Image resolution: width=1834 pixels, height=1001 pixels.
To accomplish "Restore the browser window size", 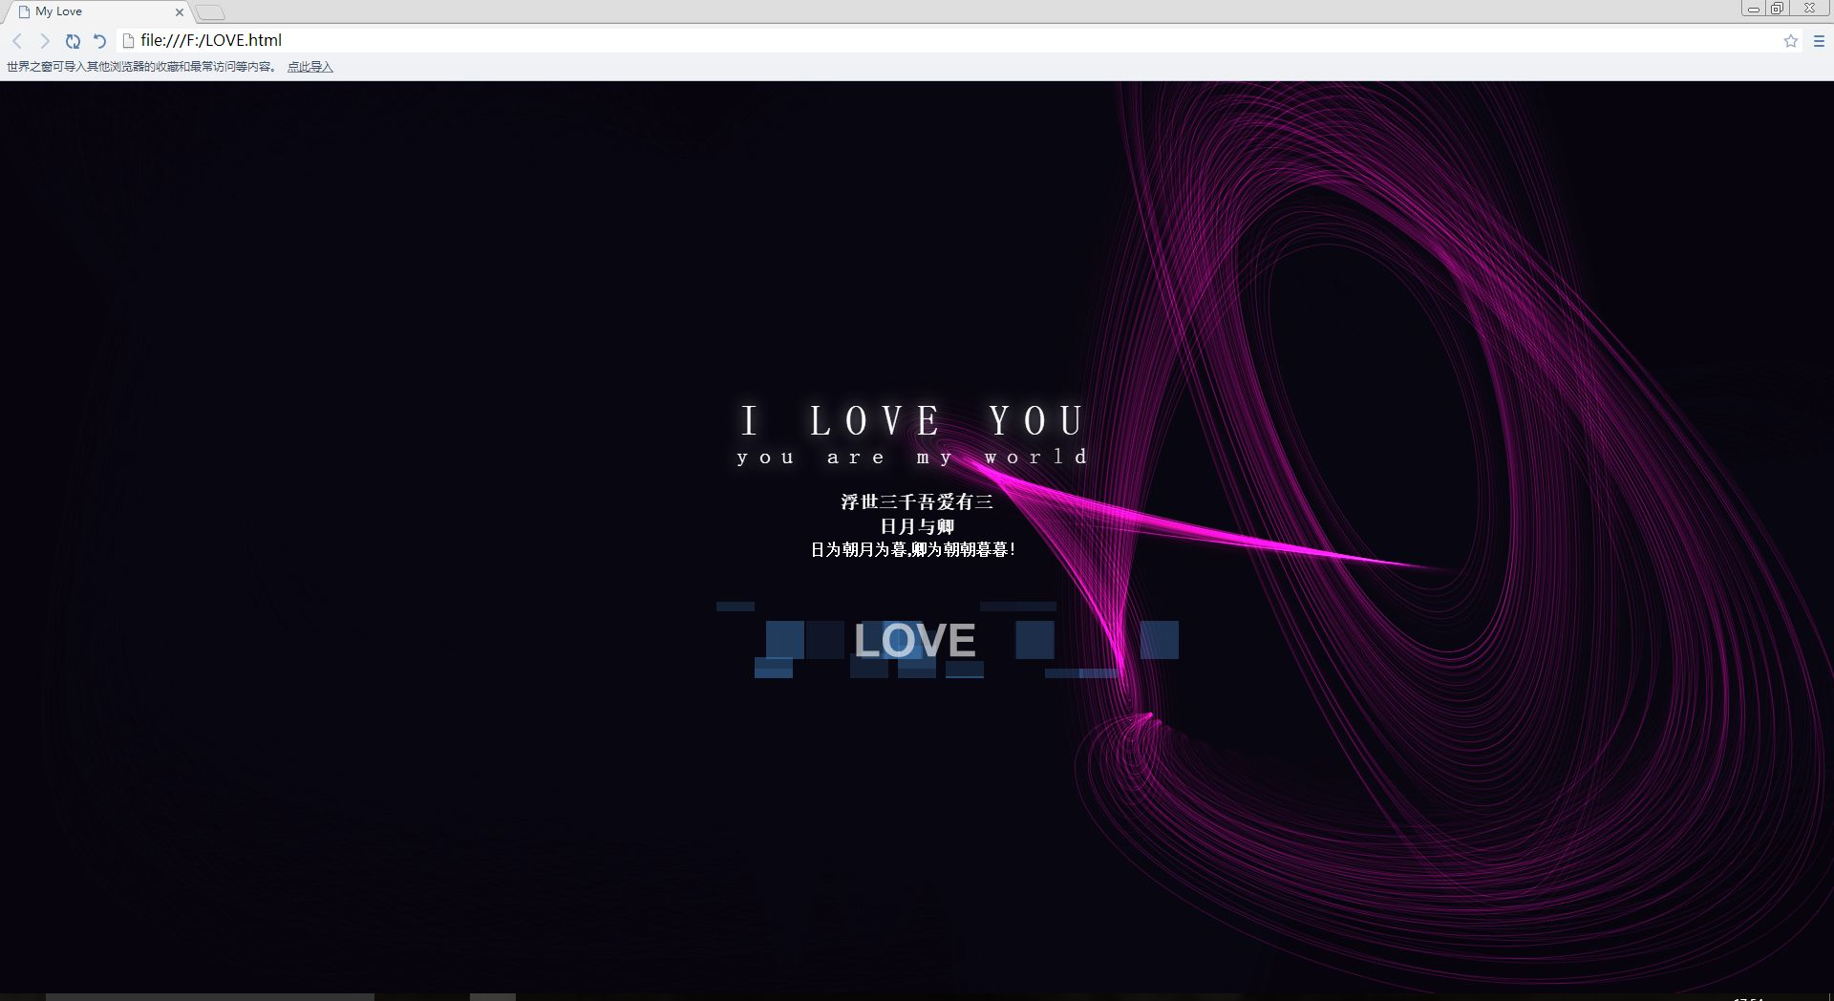I will point(1777,9).
